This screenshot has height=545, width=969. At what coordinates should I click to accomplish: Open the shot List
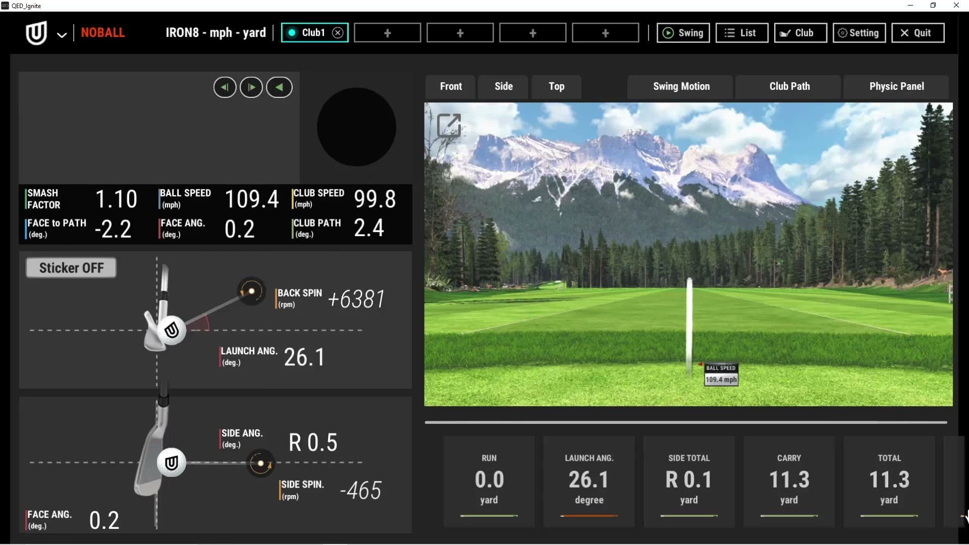click(x=741, y=32)
